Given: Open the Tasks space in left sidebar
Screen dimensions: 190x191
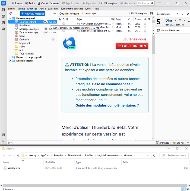Looking at the screenshot, I should pyautogui.click(x=3, y=22).
